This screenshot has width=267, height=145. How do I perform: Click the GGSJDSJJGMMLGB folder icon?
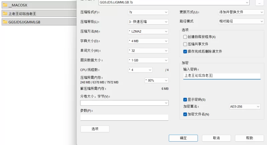5,22
